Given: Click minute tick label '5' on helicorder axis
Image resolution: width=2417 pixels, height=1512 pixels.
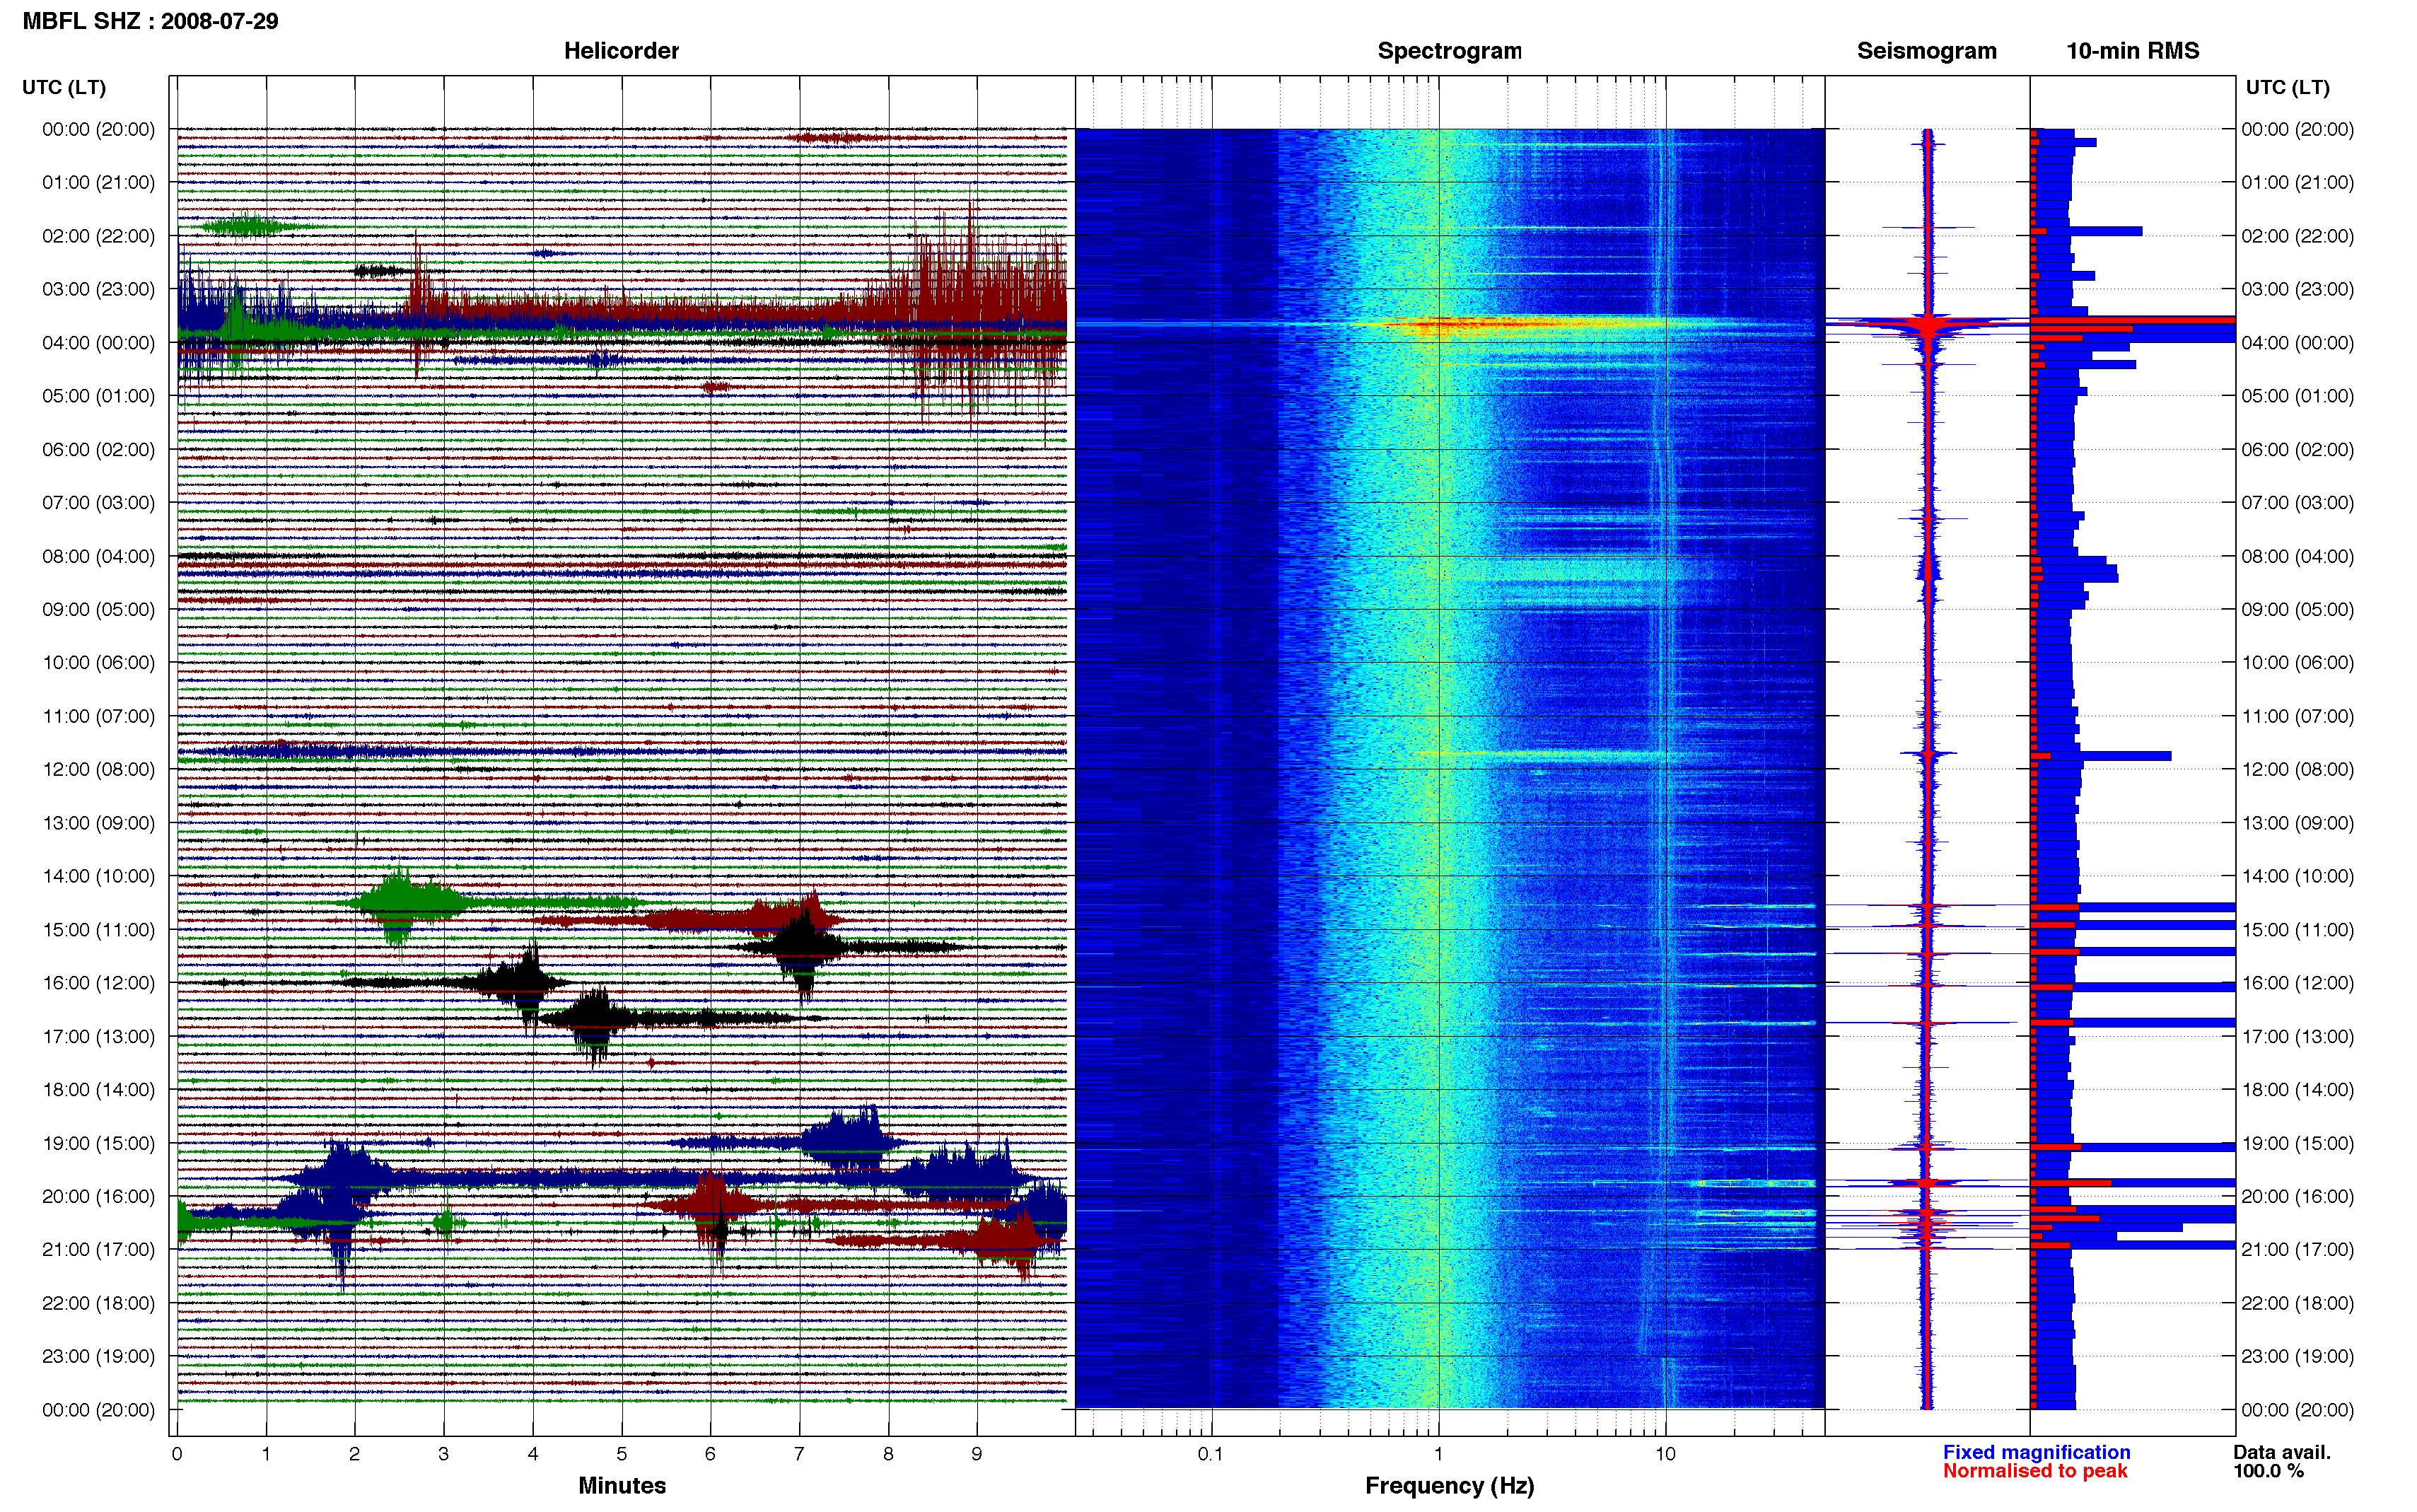Looking at the screenshot, I should (x=622, y=1454).
